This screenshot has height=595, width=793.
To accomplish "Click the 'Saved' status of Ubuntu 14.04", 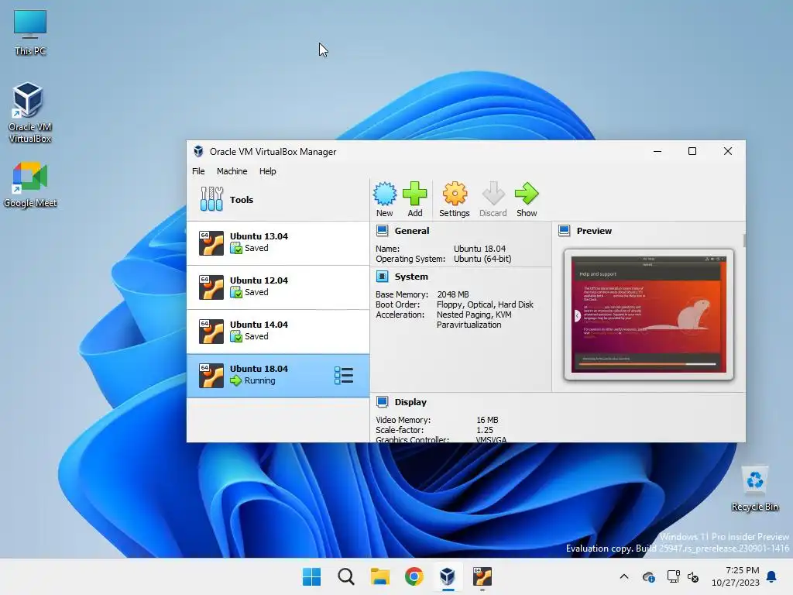I will (256, 336).
